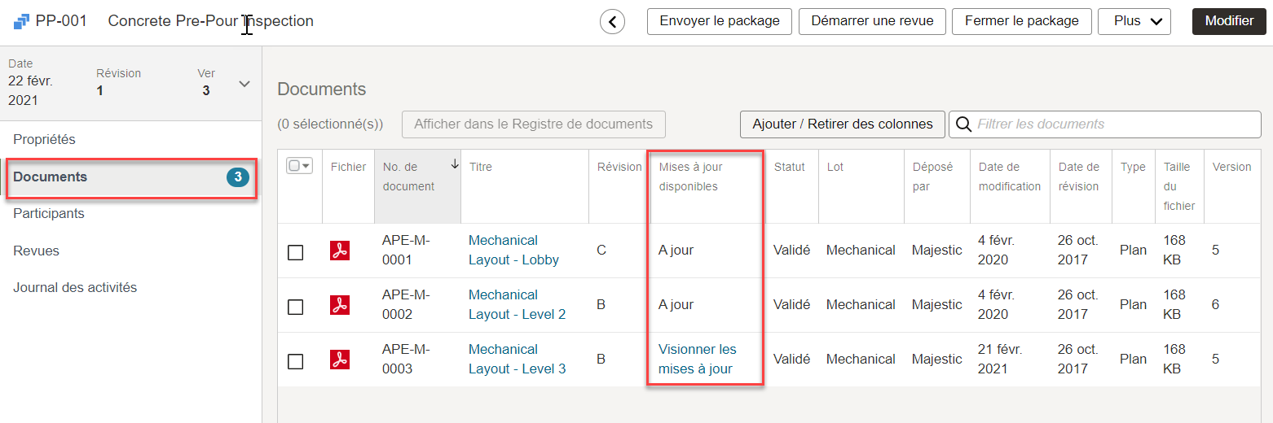Click the package icon beside PP-001
This screenshot has width=1273, height=423.
click(x=21, y=21)
